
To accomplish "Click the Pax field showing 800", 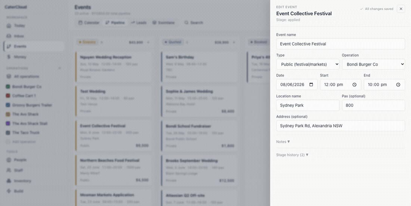I will point(373,105).
